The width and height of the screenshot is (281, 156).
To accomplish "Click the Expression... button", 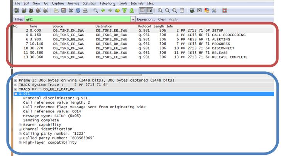I will click(x=146, y=19).
